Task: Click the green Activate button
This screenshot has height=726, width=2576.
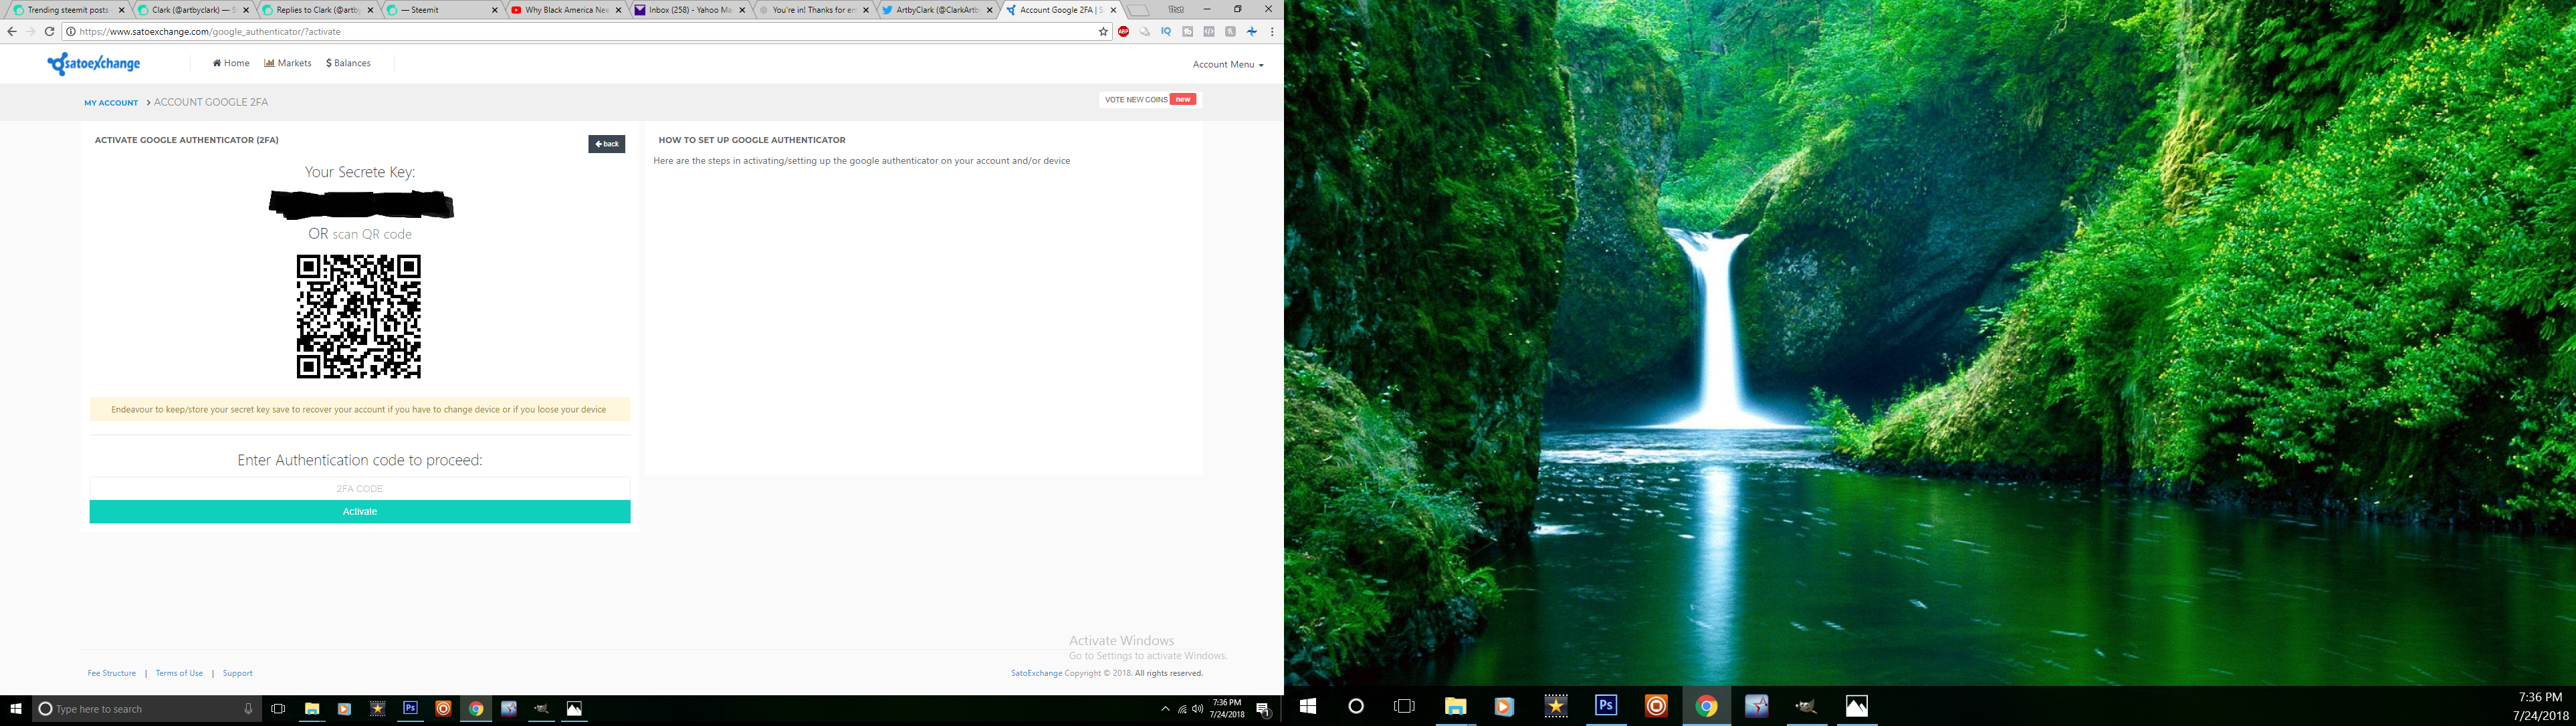Action: click(x=360, y=512)
